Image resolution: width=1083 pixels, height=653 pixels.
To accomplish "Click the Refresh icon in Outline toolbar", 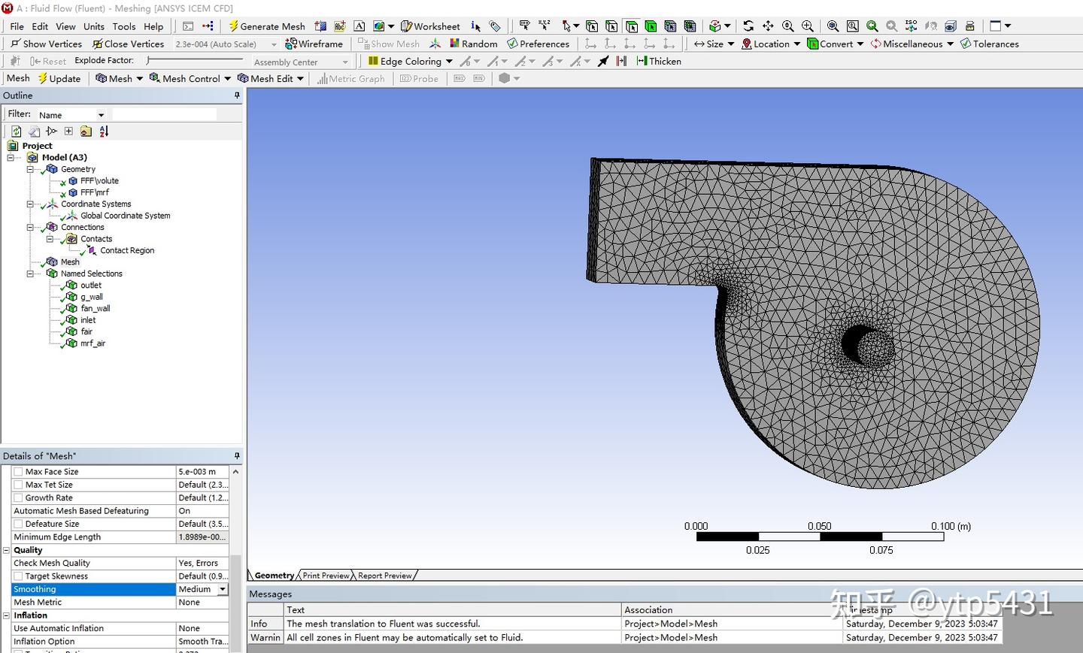I will coord(16,132).
